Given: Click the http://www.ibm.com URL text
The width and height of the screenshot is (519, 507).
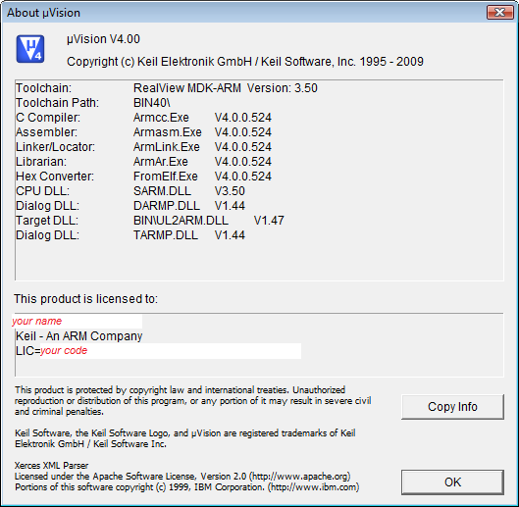Looking at the screenshot, I should [313, 487].
